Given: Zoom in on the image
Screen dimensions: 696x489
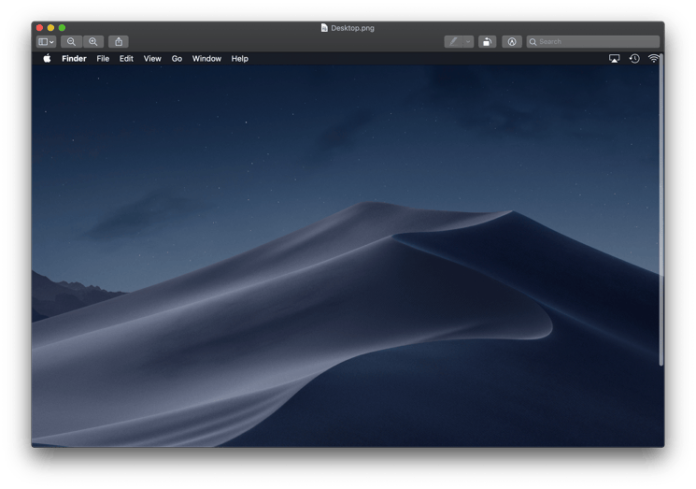Looking at the screenshot, I should click(93, 42).
